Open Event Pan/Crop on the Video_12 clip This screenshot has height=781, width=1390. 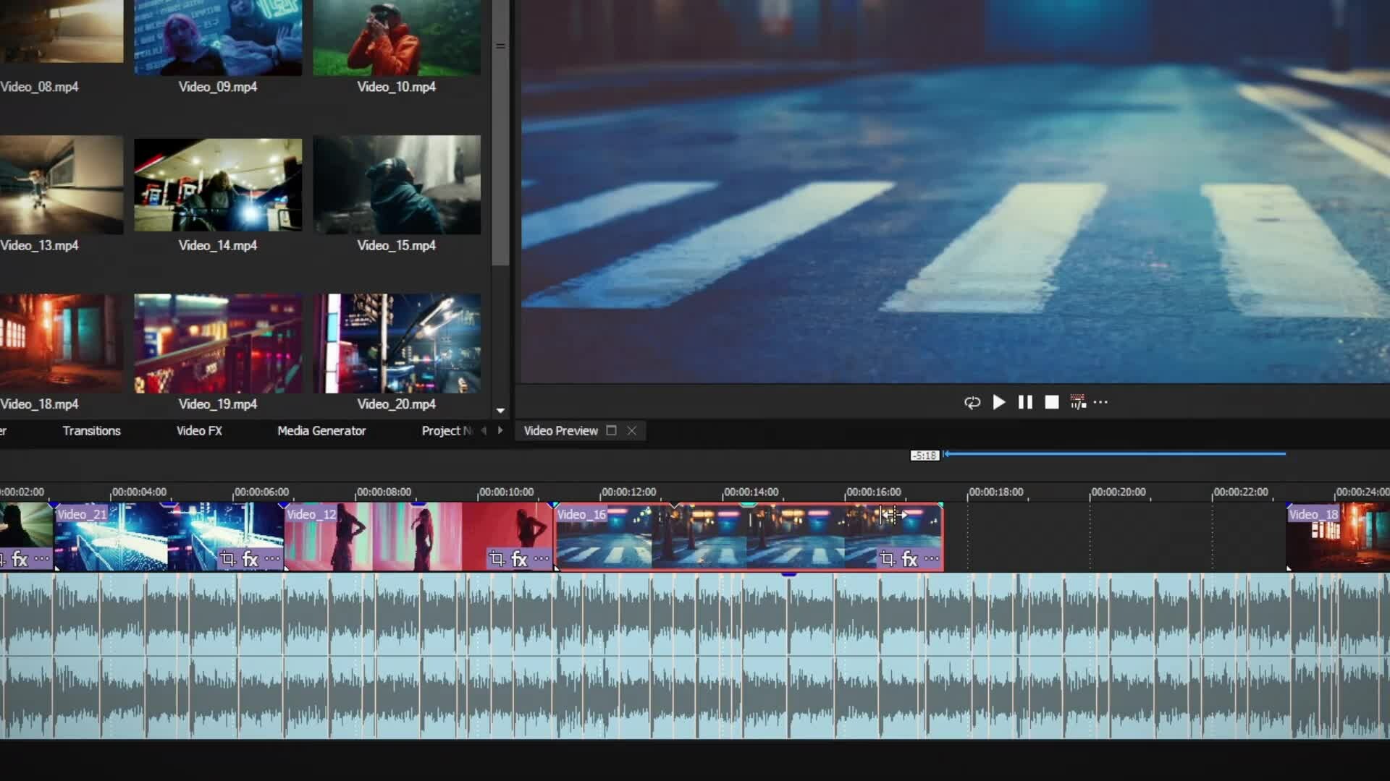pos(496,559)
